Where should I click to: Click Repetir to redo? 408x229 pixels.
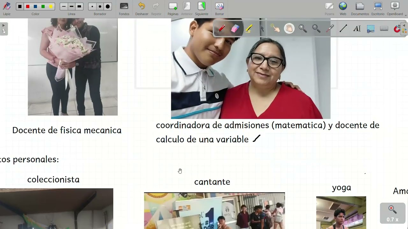156,8
